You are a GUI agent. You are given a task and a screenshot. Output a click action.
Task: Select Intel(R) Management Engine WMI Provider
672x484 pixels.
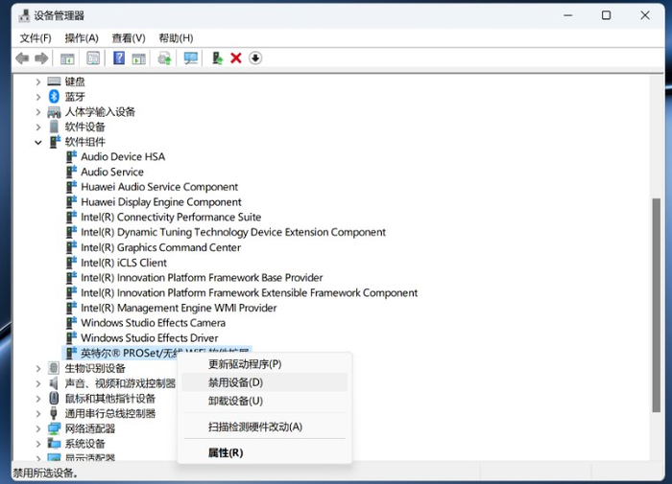[179, 308]
